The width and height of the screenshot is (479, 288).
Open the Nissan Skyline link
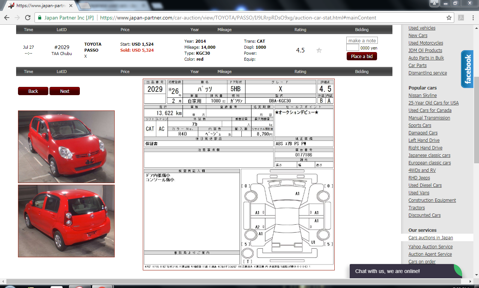click(422, 96)
